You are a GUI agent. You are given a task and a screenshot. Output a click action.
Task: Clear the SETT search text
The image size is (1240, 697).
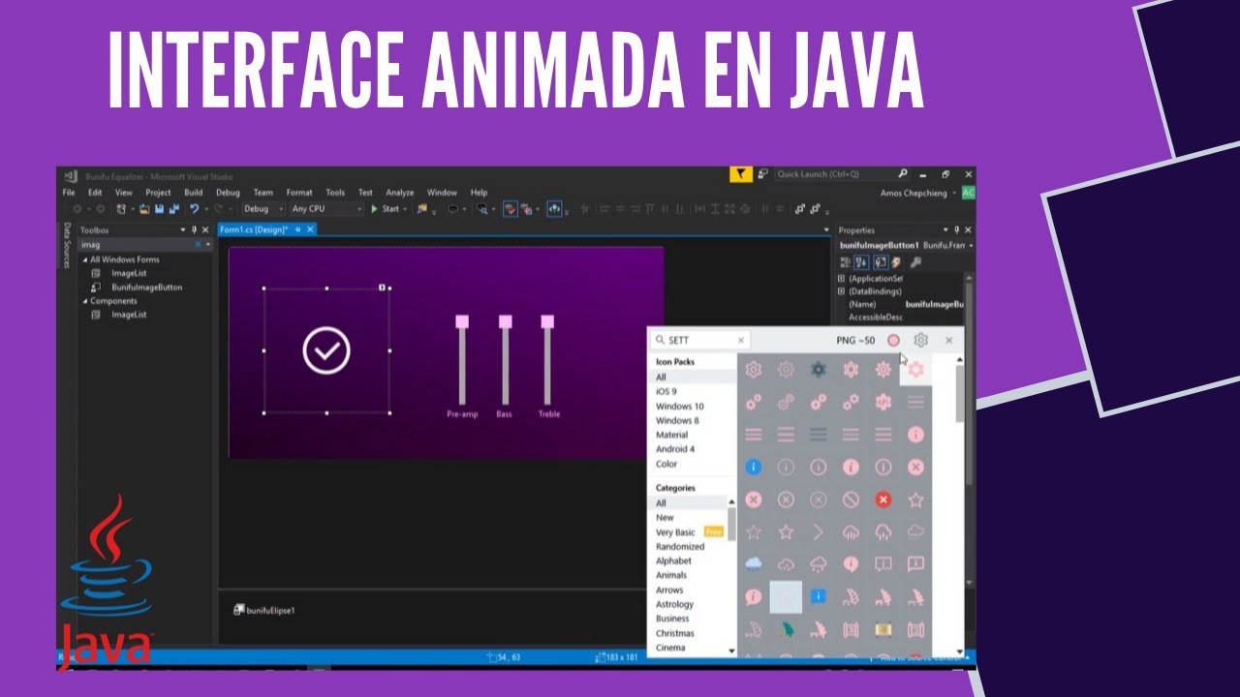click(741, 341)
